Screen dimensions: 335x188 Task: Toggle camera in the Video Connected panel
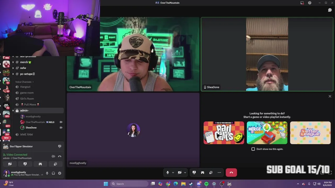(x=10, y=164)
